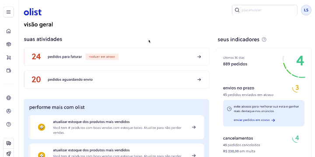315x157 pixels.
Task: Open the help question mark icon in the sidebar
Action: pos(8,124)
